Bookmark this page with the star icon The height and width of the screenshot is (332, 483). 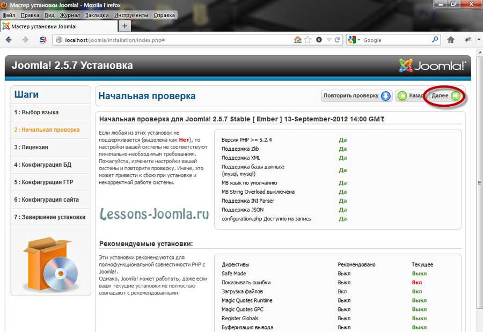(x=308, y=40)
